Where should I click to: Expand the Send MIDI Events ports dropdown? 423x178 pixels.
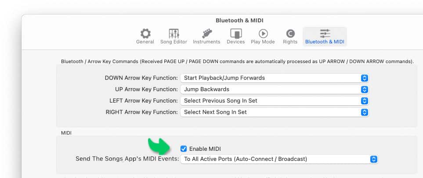279,159
